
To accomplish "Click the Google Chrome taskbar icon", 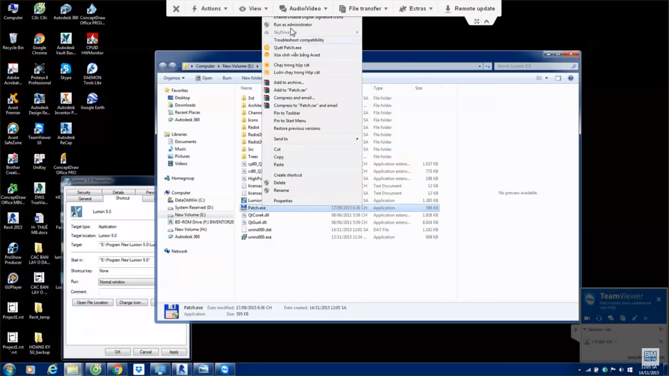I will (117, 369).
